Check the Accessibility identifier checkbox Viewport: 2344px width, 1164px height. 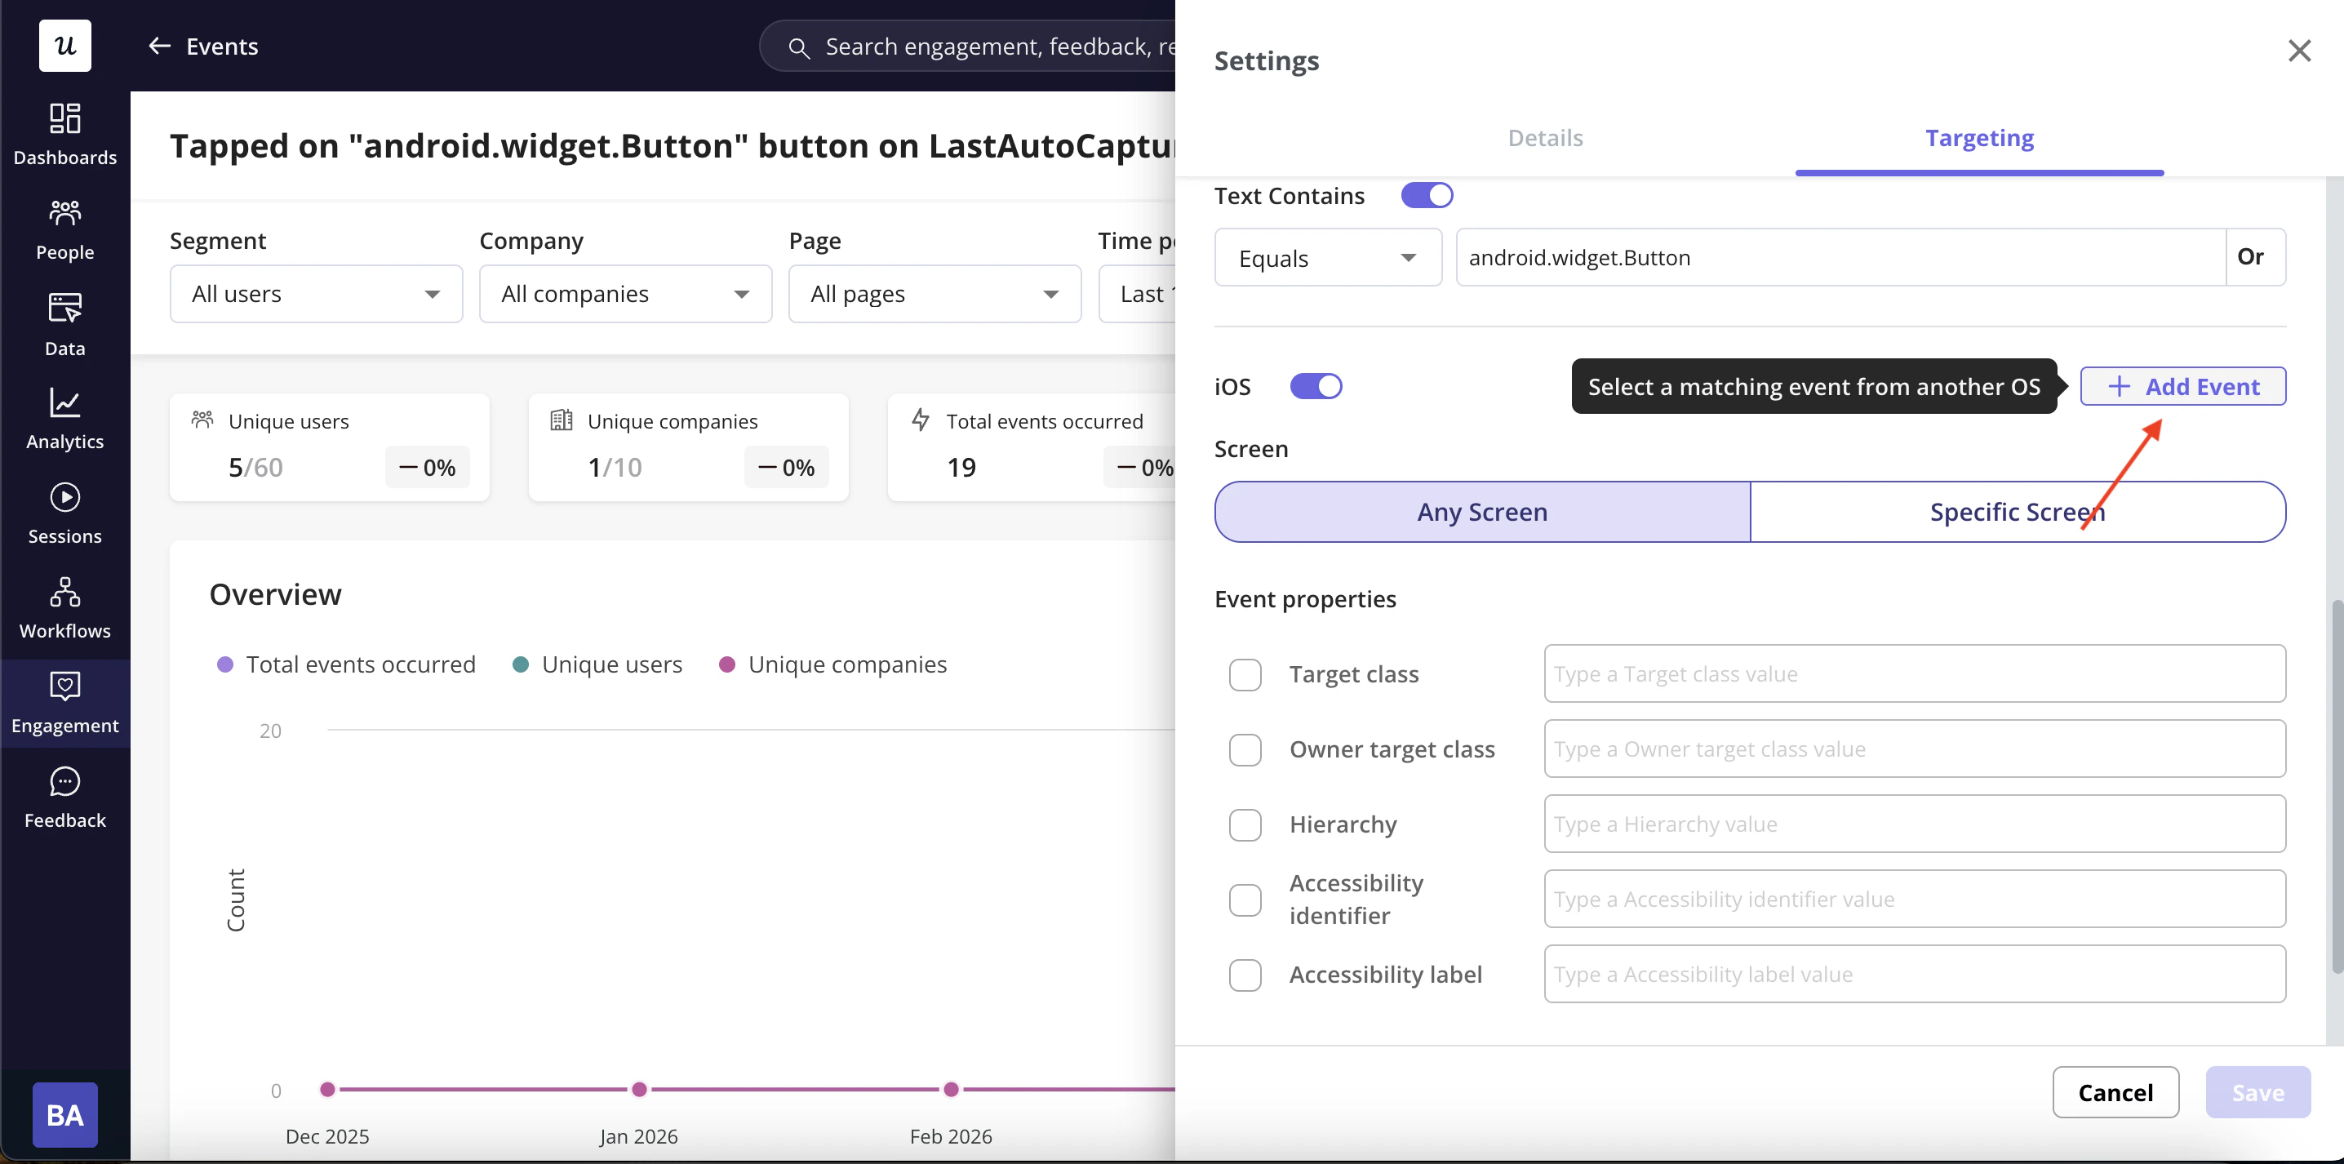pyautogui.click(x=1245, y=900)
